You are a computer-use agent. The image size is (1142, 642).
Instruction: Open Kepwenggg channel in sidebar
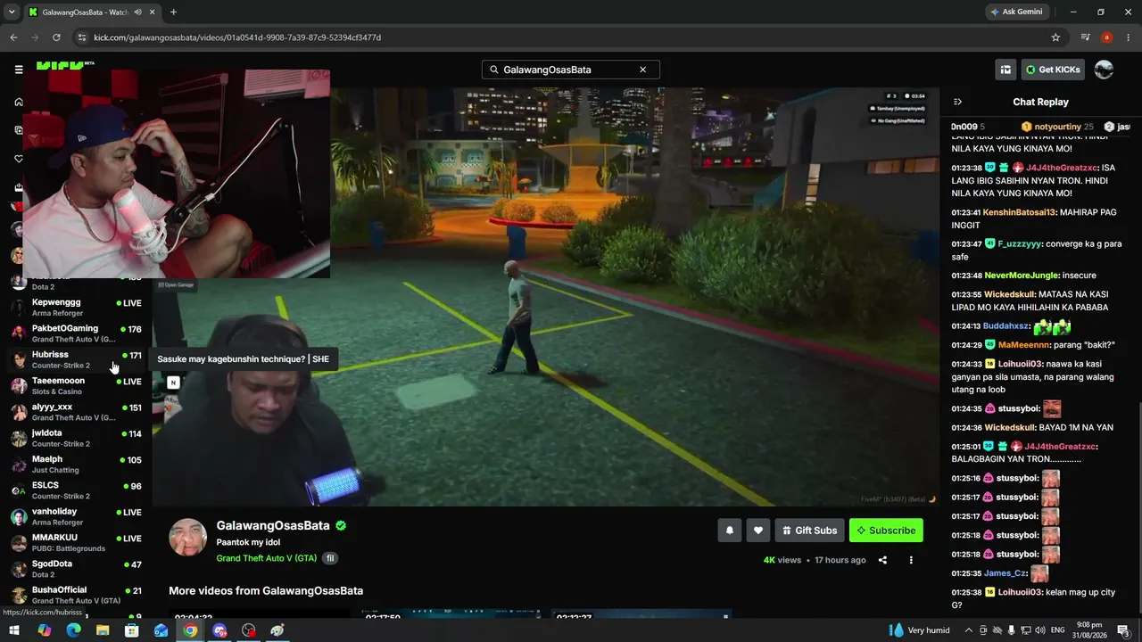click(x=76, y=308)
